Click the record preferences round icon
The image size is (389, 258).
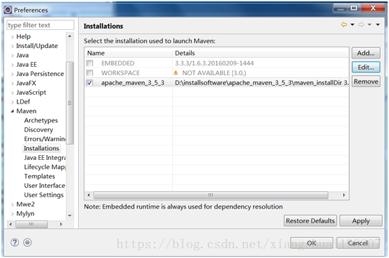28,243
